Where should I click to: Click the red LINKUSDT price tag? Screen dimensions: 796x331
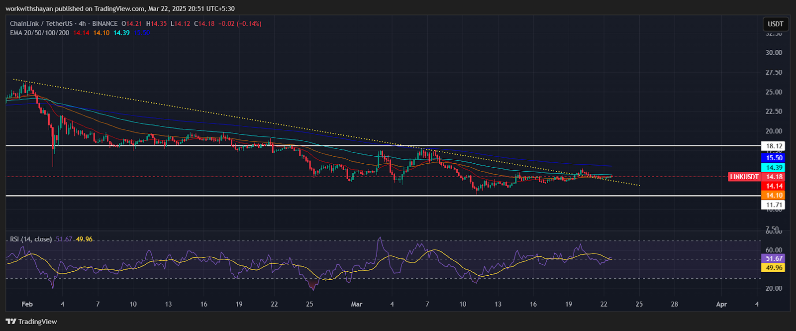click(744, 177)
